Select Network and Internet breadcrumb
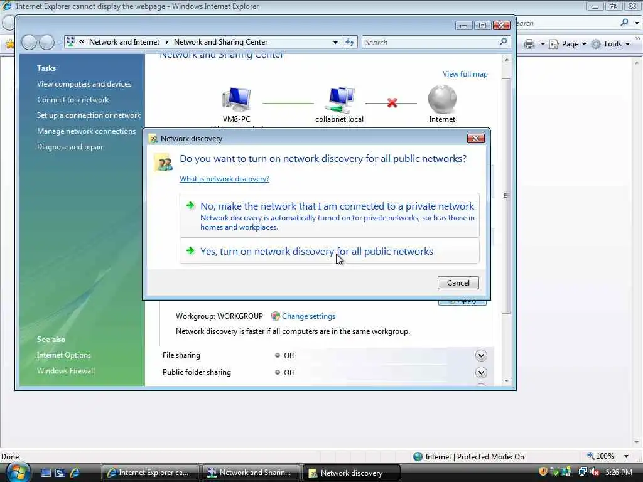Screen dimensions: 643x482 tap(124, 42)
